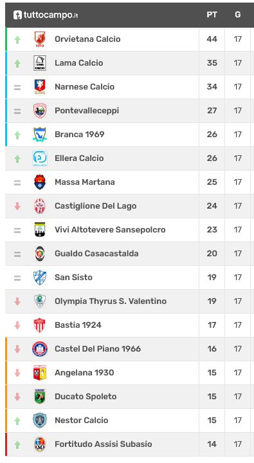This screenshot has height=463, width=254.
Task: Open the Castiglione Del Lago team link
Action: (x=96, y=206)
